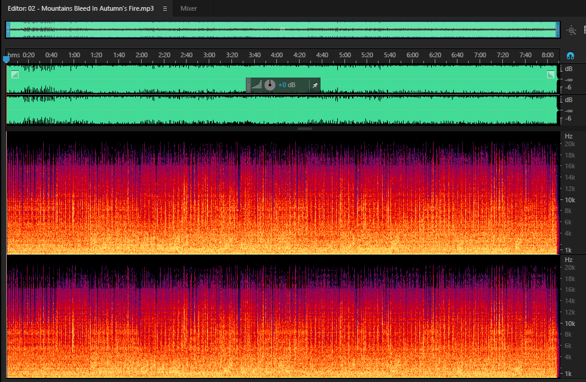Click the 2:40 label on the time ruler

187,55
